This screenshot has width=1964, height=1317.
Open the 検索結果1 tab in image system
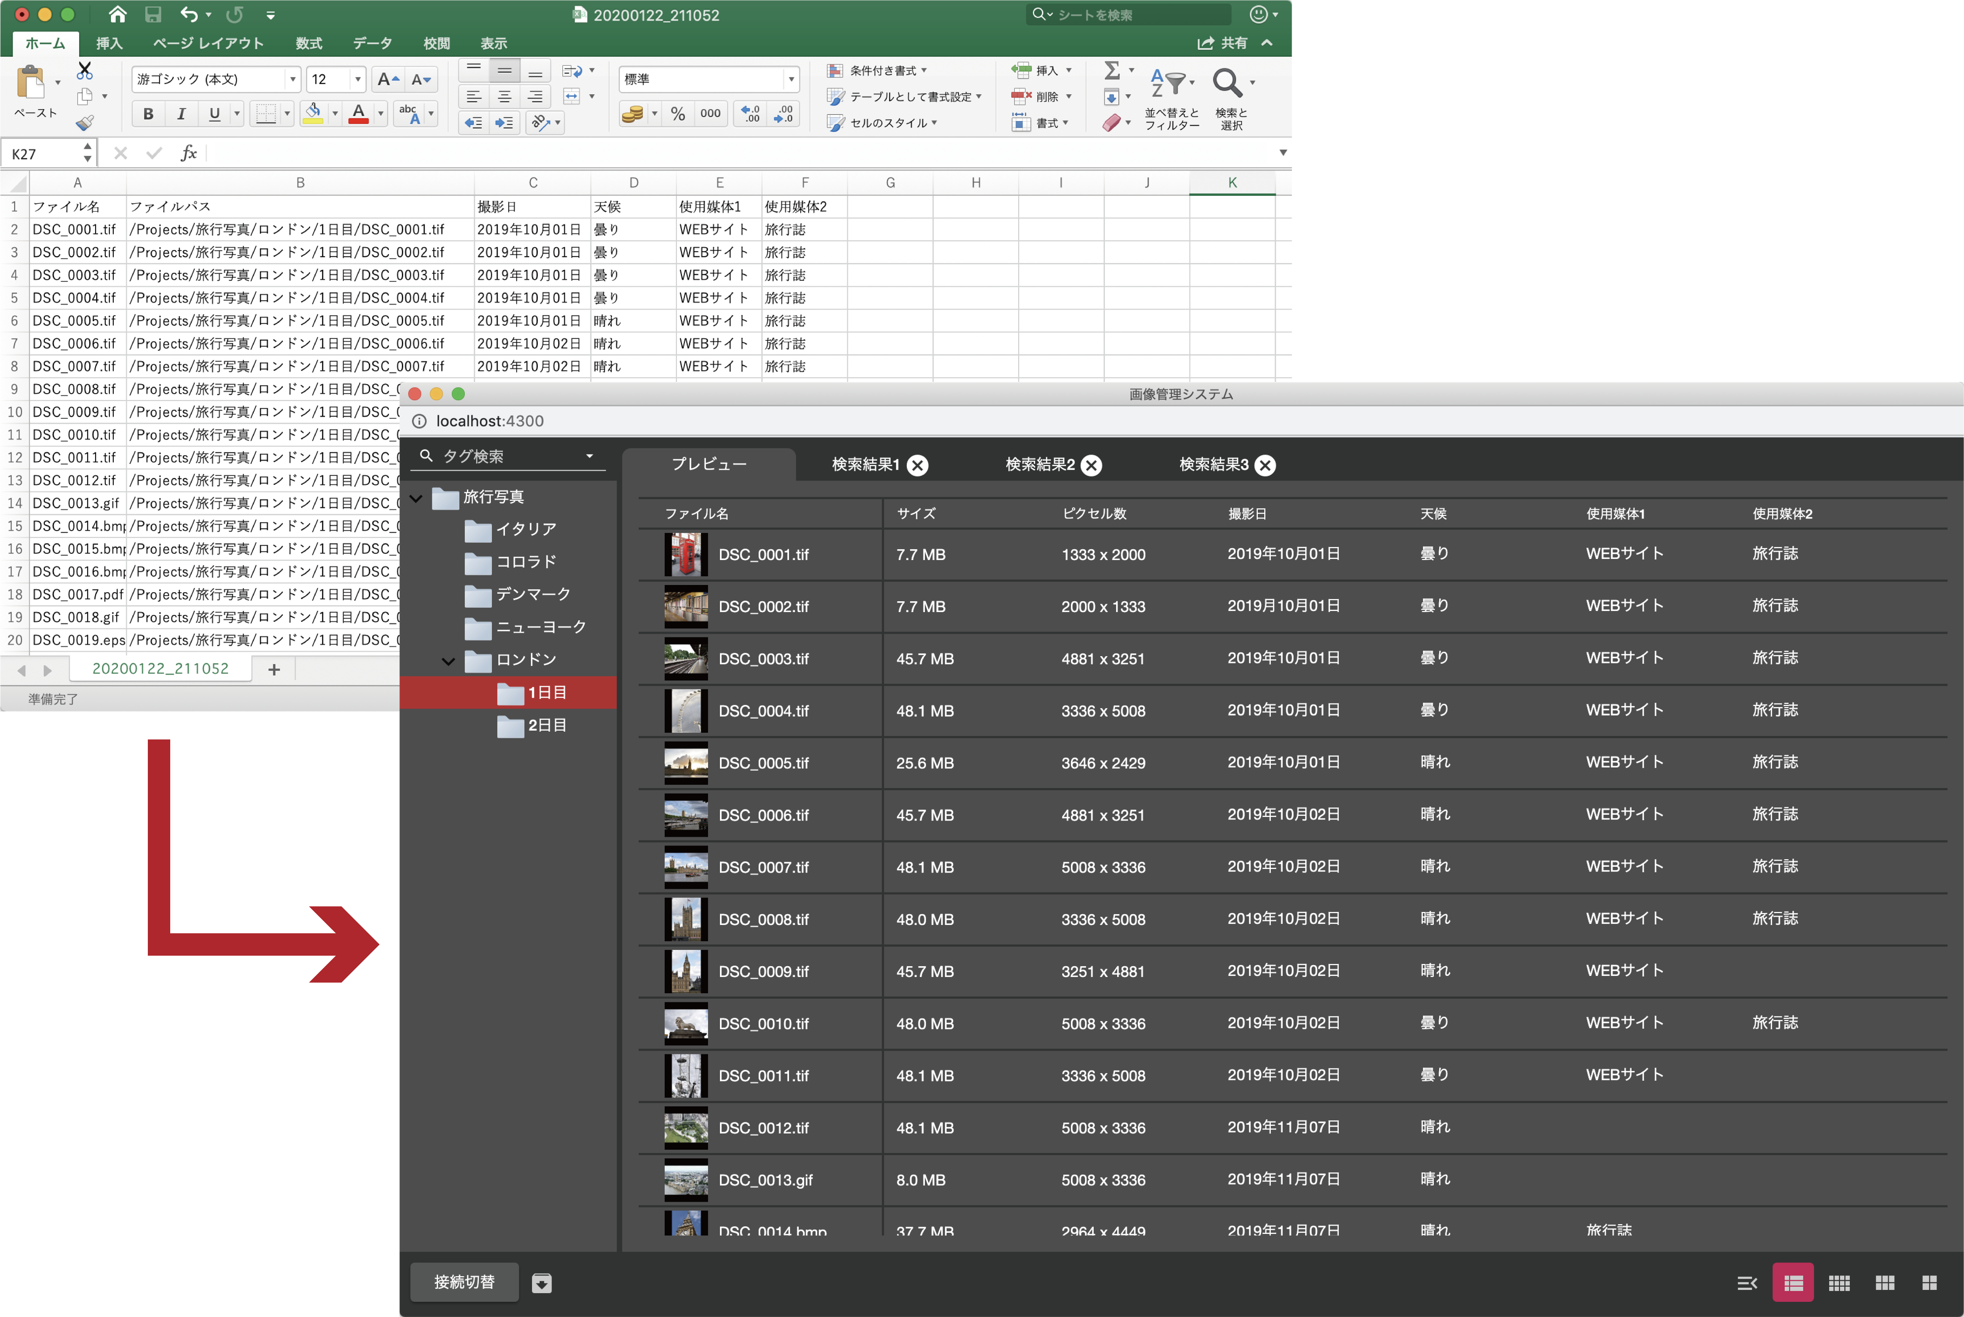865,465
